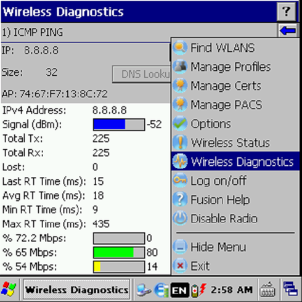302x302 pixels.
Task: Click the IP field value 8.8.8.8
Action: click(41, 51)
